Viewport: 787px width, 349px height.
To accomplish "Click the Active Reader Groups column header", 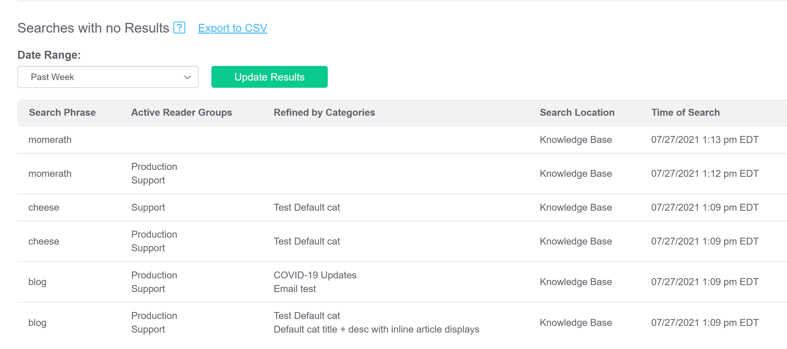I will click(182, 112).
